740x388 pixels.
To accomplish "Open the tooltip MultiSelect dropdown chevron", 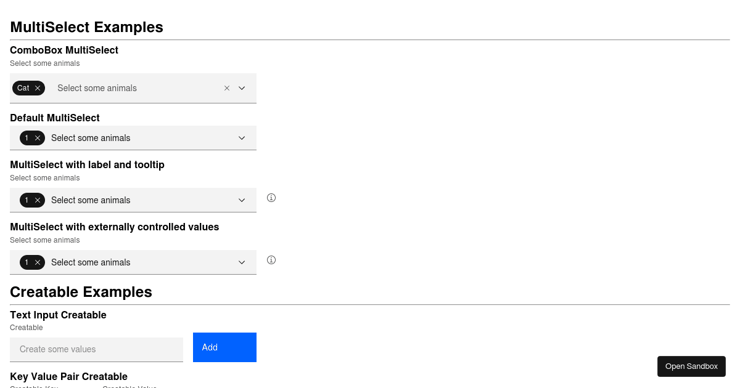I will pos(242,200).
